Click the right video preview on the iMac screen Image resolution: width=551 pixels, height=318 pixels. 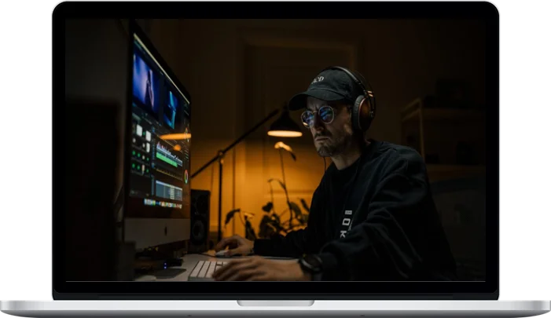(x=170, y=108)
